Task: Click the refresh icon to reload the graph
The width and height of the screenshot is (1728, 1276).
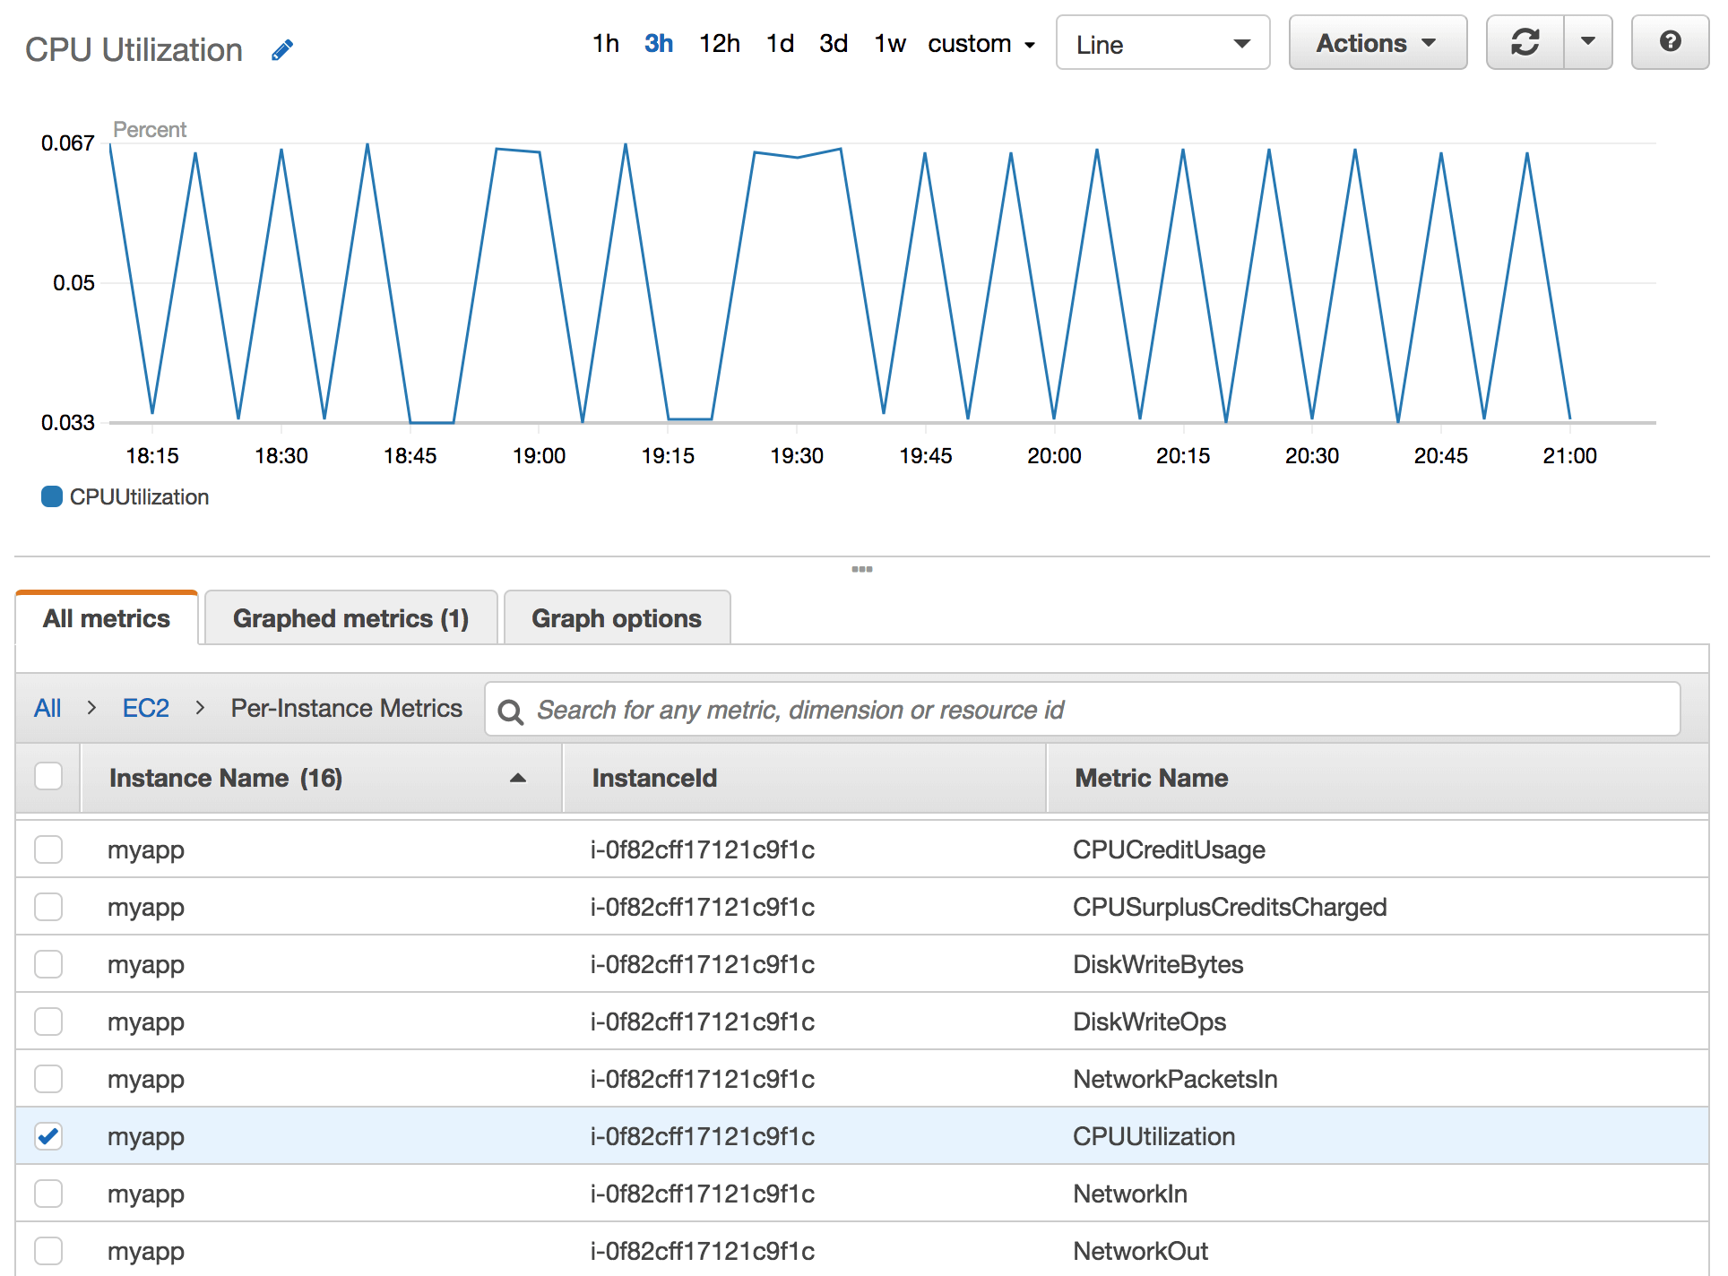Action: (1526, 42)
